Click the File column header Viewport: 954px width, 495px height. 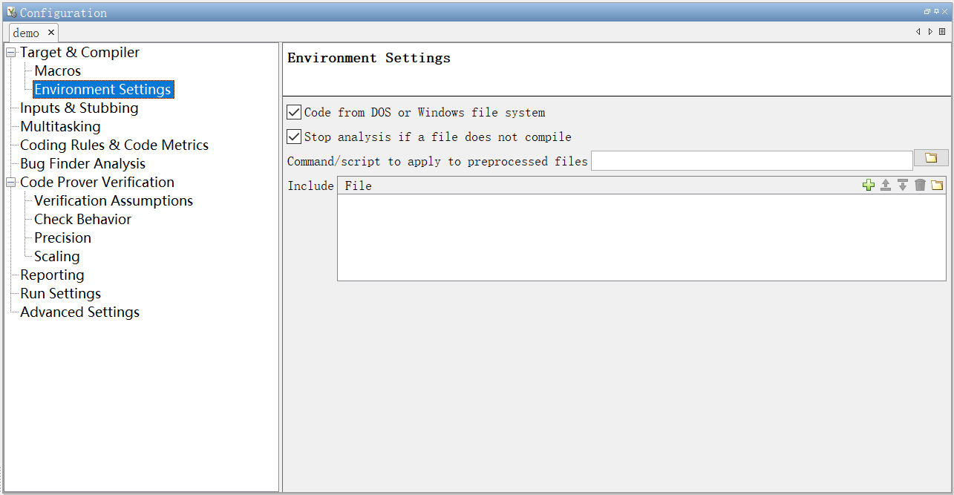point(359,185)
